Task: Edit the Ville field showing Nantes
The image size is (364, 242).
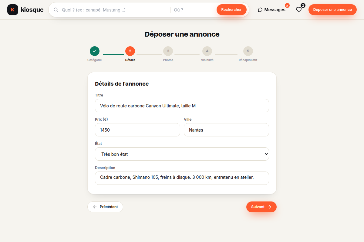Action: (226, 130)
